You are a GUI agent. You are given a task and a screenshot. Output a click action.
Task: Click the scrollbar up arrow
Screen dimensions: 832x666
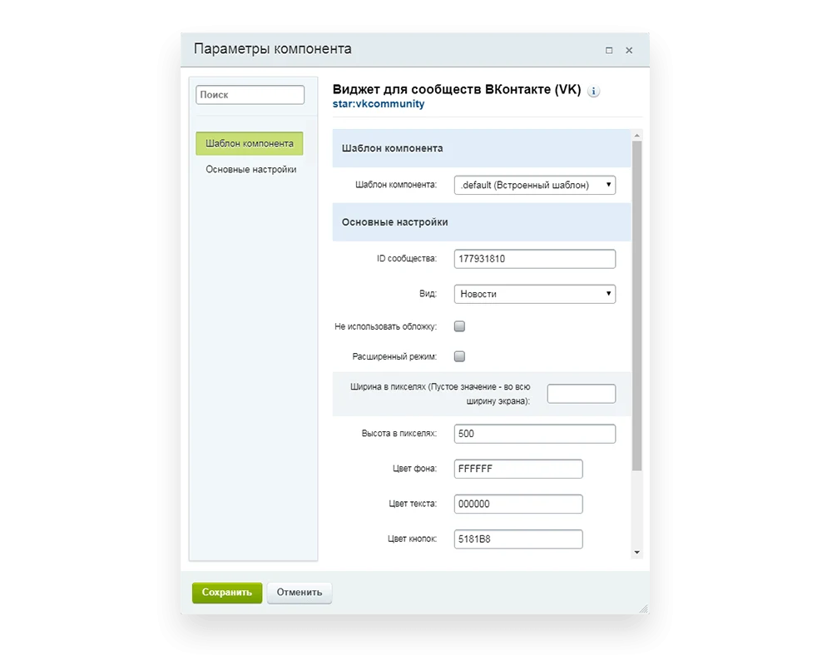pos(636,136)
